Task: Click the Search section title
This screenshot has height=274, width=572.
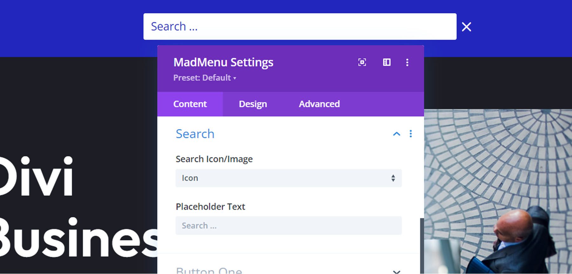Action: point(195,134)
